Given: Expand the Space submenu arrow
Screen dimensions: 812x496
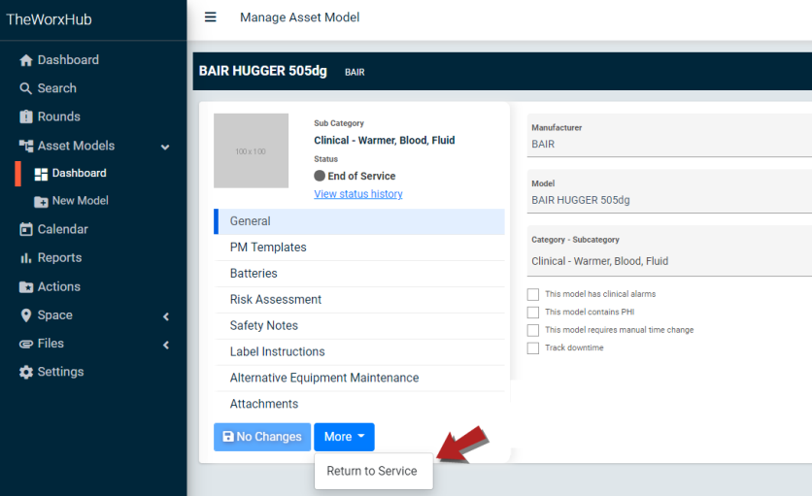Looking at the screenshot, I should pyautogui.click(x=166, y=316).
